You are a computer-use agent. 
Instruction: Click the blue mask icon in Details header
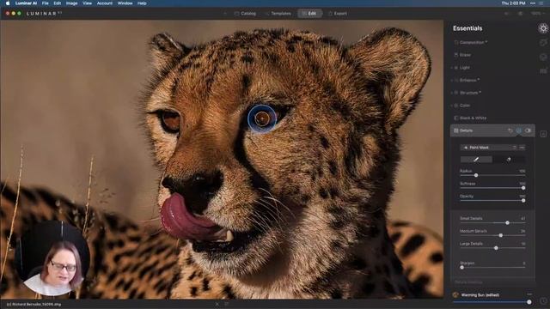tap(519, 130)
